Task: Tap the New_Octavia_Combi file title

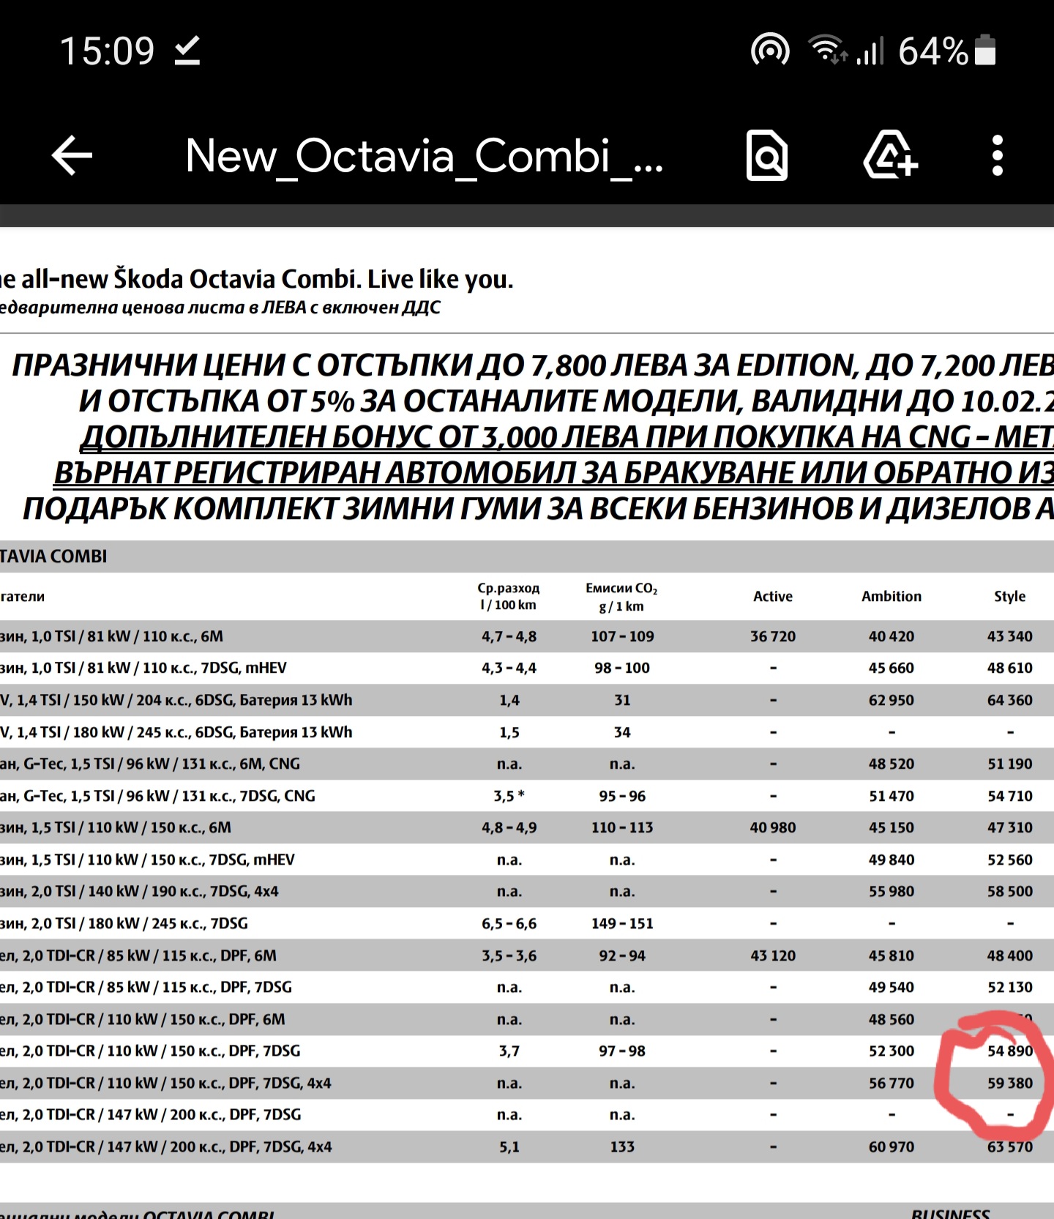Action: (424, 156)
